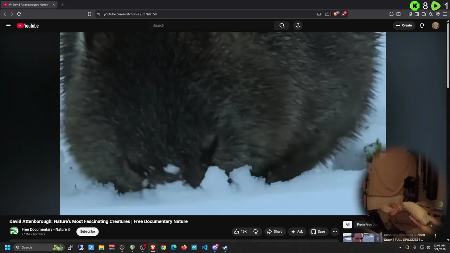Open the Brave Wallet icon
The width and height of the screenshot is (450, 253).
click(x=424, y=14)
